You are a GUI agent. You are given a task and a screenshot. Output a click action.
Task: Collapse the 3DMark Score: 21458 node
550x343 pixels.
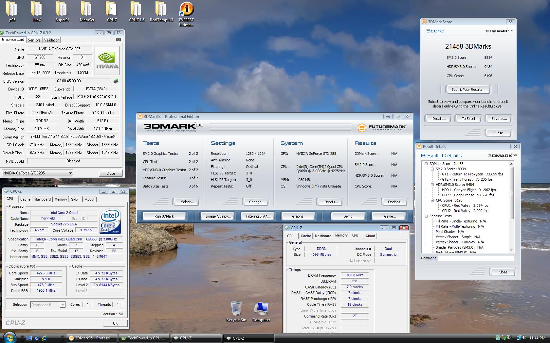[x=426, y=164]
